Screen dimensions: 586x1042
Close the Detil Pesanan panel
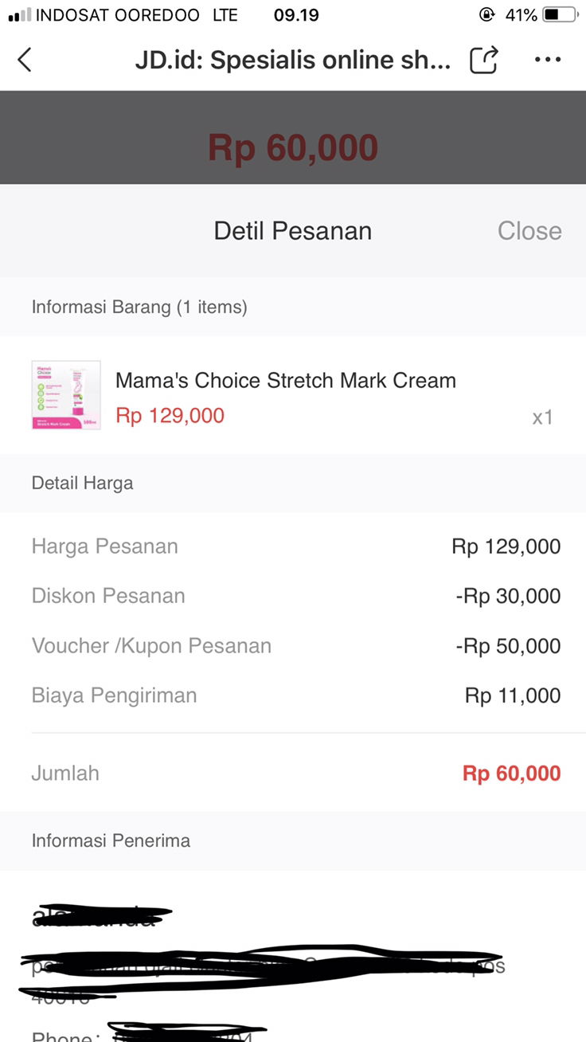coord(529,231)
